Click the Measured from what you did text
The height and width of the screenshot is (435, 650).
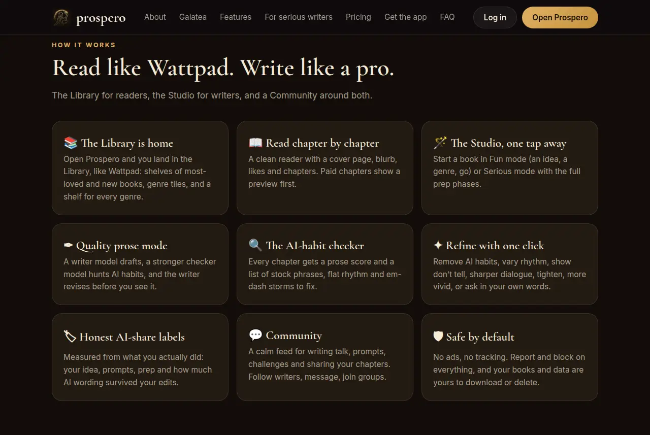[138, 370]
